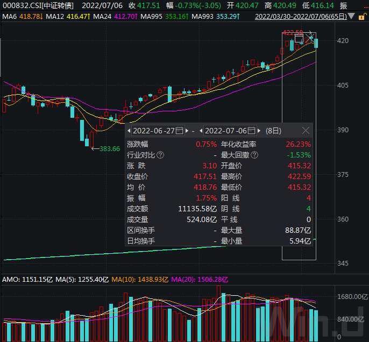The width and height of the screenshot is (369, 342).
Task: Select the MA24 indicator label
Action: pyautogui.click(x=102, y=17)
